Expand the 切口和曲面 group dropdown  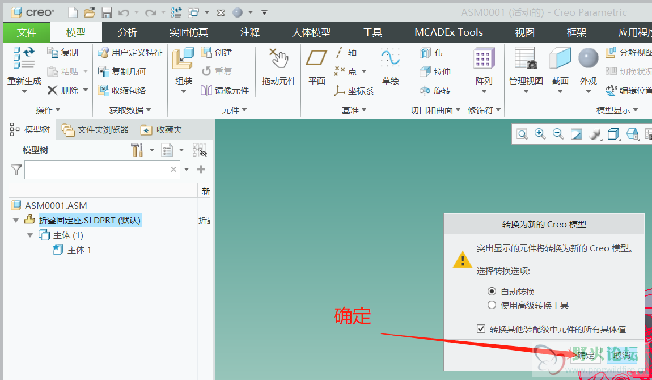(x=435, y=110)
